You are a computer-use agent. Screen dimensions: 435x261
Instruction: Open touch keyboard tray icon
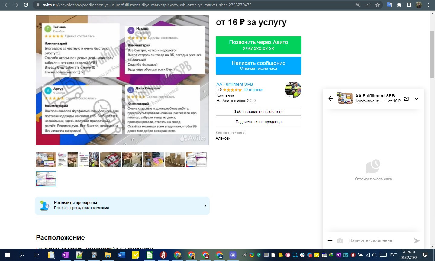383,255
